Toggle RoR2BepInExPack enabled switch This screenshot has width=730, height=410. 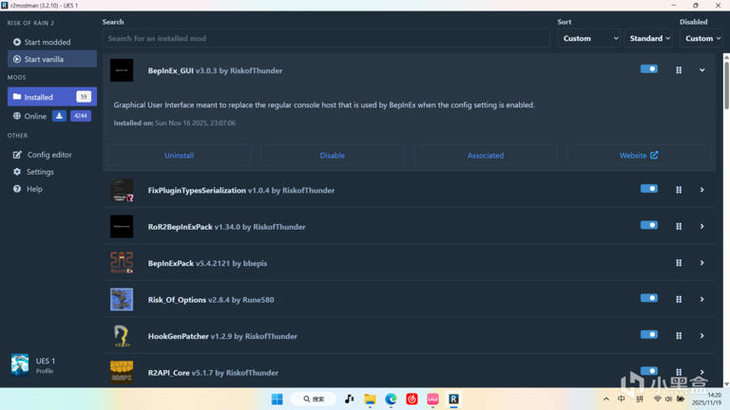coord(649,225)
